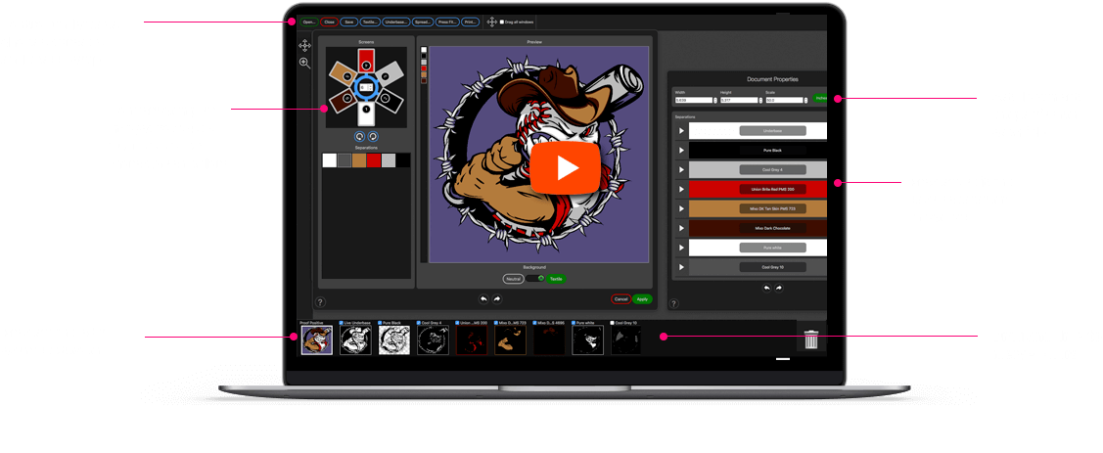Play the video overlay
This screenshot has width=1103, height=453.
[566, 168]
